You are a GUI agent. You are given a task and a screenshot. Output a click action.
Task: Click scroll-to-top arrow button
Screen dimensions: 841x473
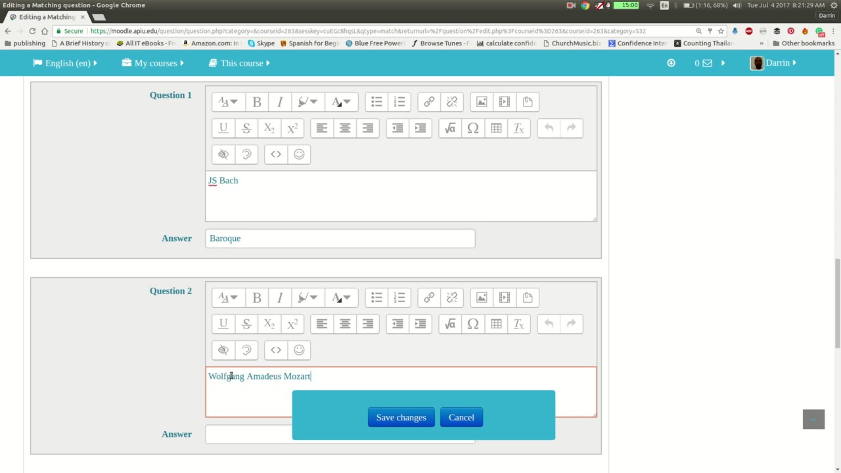[813, 419]
